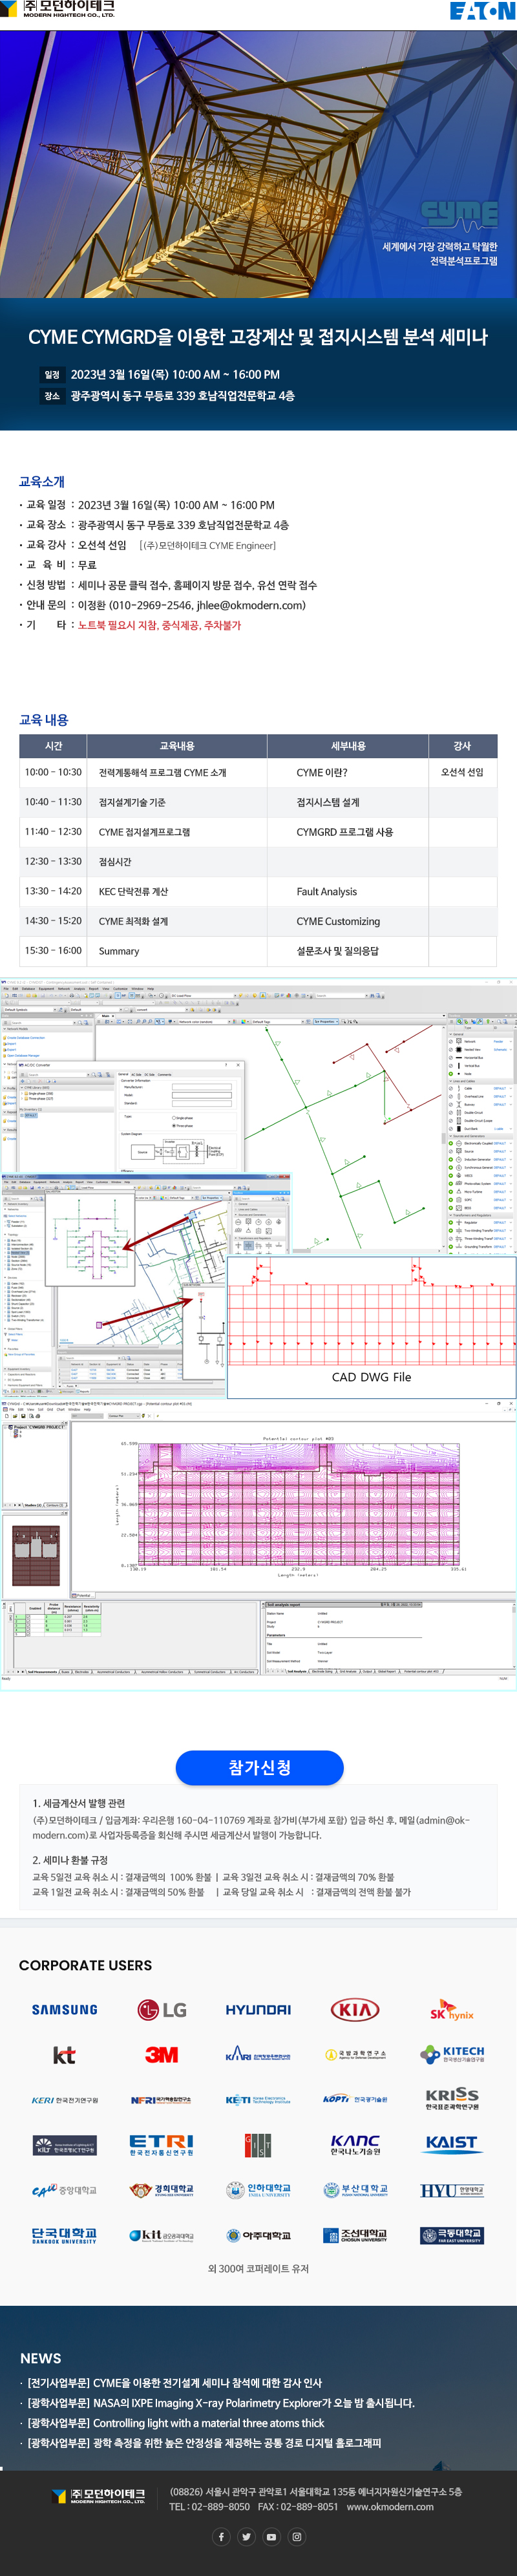Click the KIA corporate user logo
This screenshot has height=2576, width=517.
click(355, 2009)
